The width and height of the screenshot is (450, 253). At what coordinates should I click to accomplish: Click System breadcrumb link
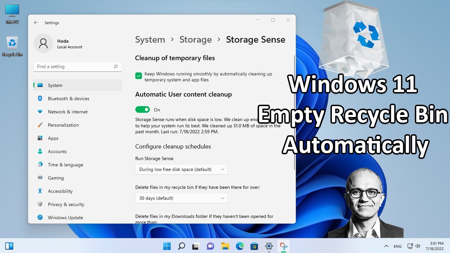click(x=150, y=40)
